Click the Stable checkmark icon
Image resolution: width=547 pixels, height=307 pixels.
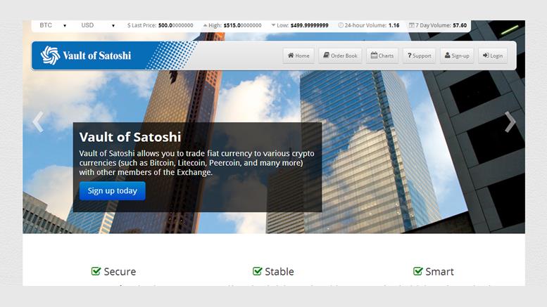click(x=257, y=271)
